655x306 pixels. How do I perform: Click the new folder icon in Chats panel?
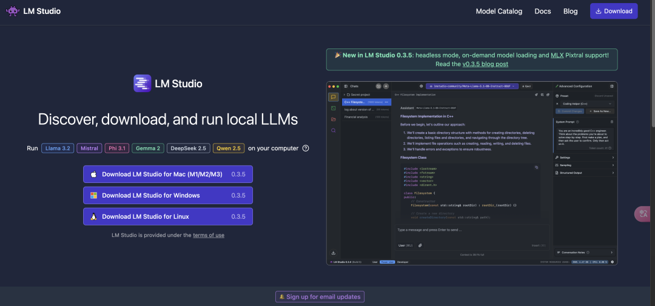378,86
